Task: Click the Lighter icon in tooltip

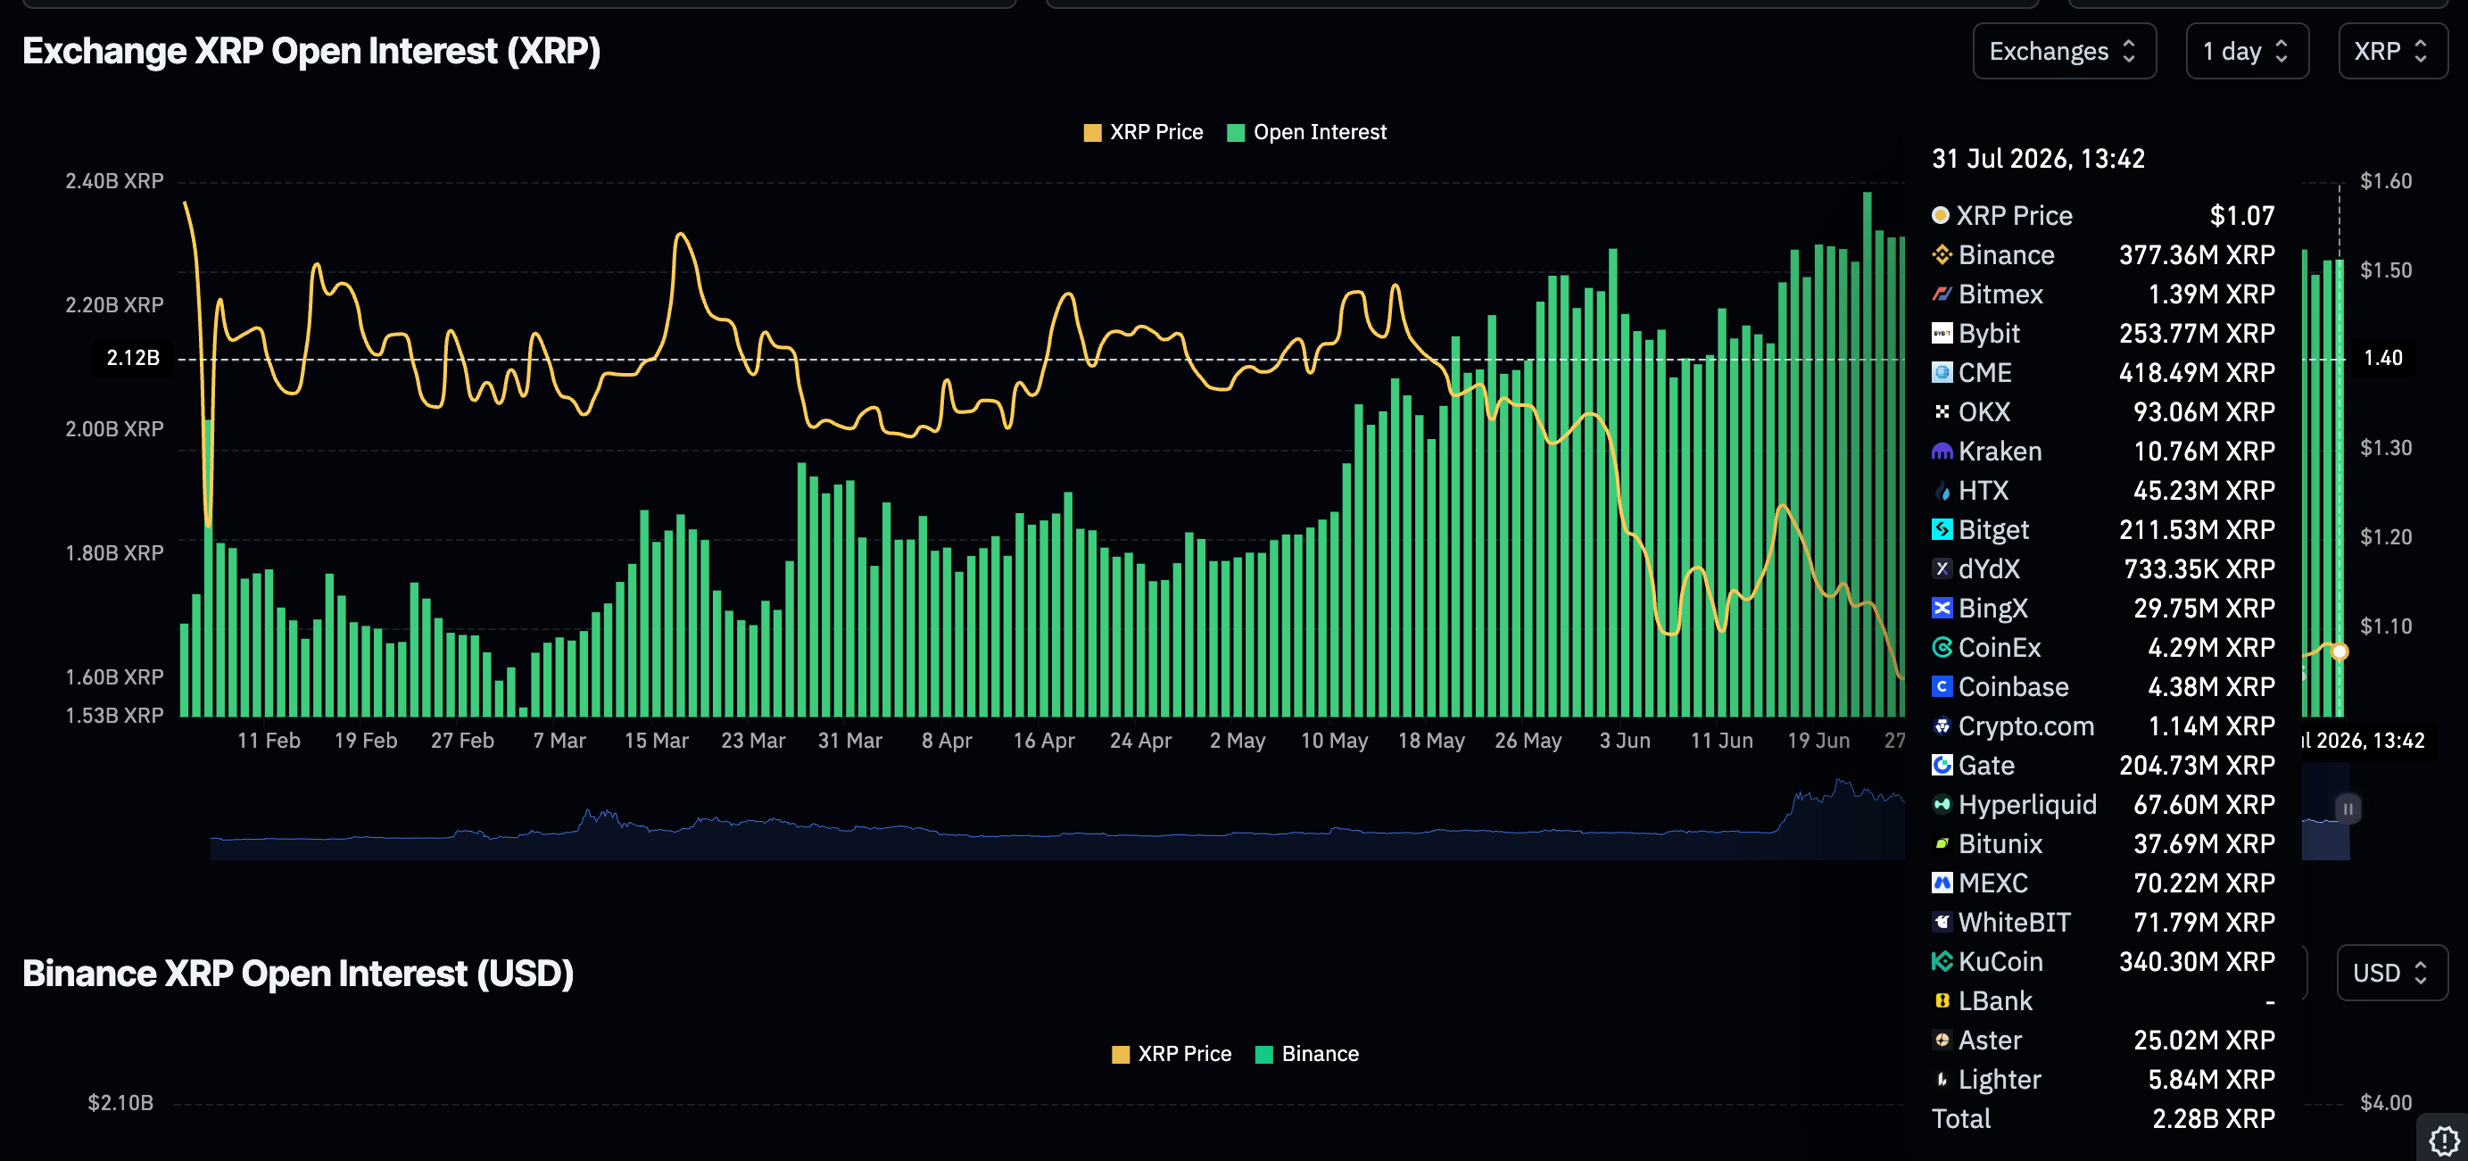Action: tap(1942, 1080)
